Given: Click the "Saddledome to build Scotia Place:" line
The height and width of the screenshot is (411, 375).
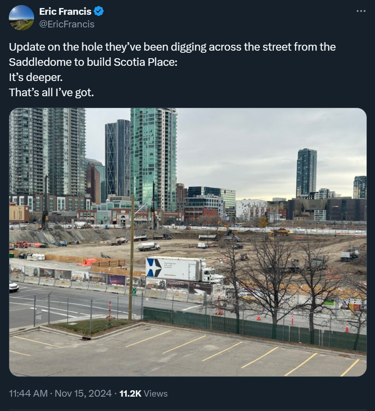Looking at the screenshot, I should pos(93,62).
